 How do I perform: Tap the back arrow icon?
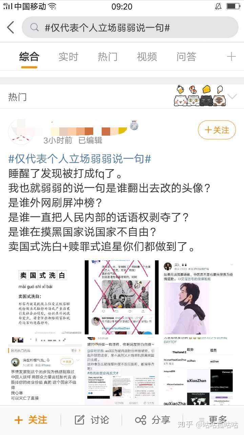click(x=11, y=28)
